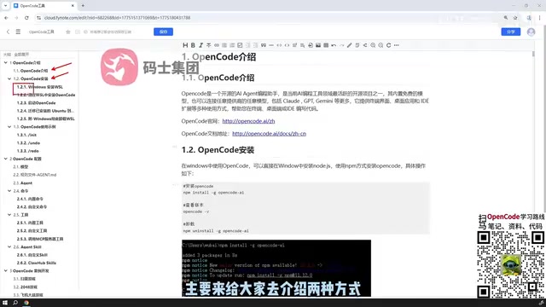Viewport: 546px width, 307px height.
Task: Toggle the outline sidebar hamburger icon
Action: coord(18,32)
